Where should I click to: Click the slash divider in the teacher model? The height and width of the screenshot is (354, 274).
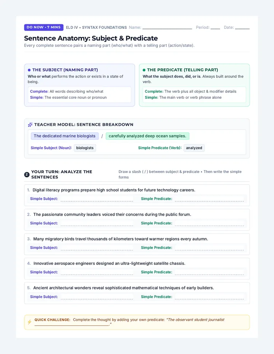102,136
